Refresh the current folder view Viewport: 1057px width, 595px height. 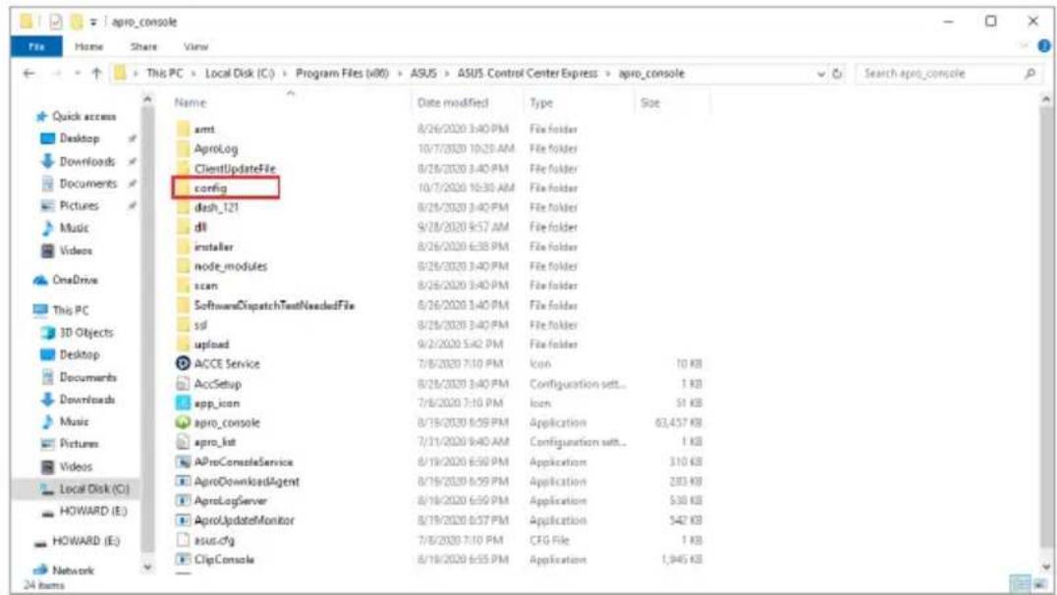(x=837, y=74)
